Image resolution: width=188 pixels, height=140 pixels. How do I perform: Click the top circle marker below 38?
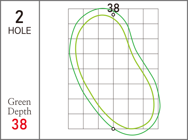[x=113, y=15]
